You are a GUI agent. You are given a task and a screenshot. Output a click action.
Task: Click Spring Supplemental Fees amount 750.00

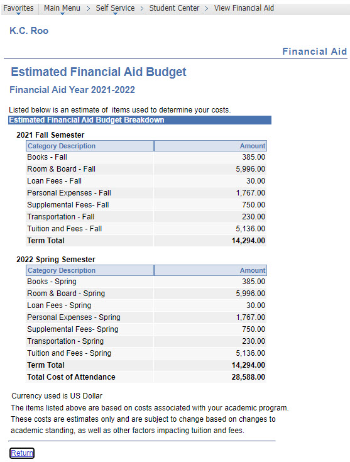(x=254, y=329)
